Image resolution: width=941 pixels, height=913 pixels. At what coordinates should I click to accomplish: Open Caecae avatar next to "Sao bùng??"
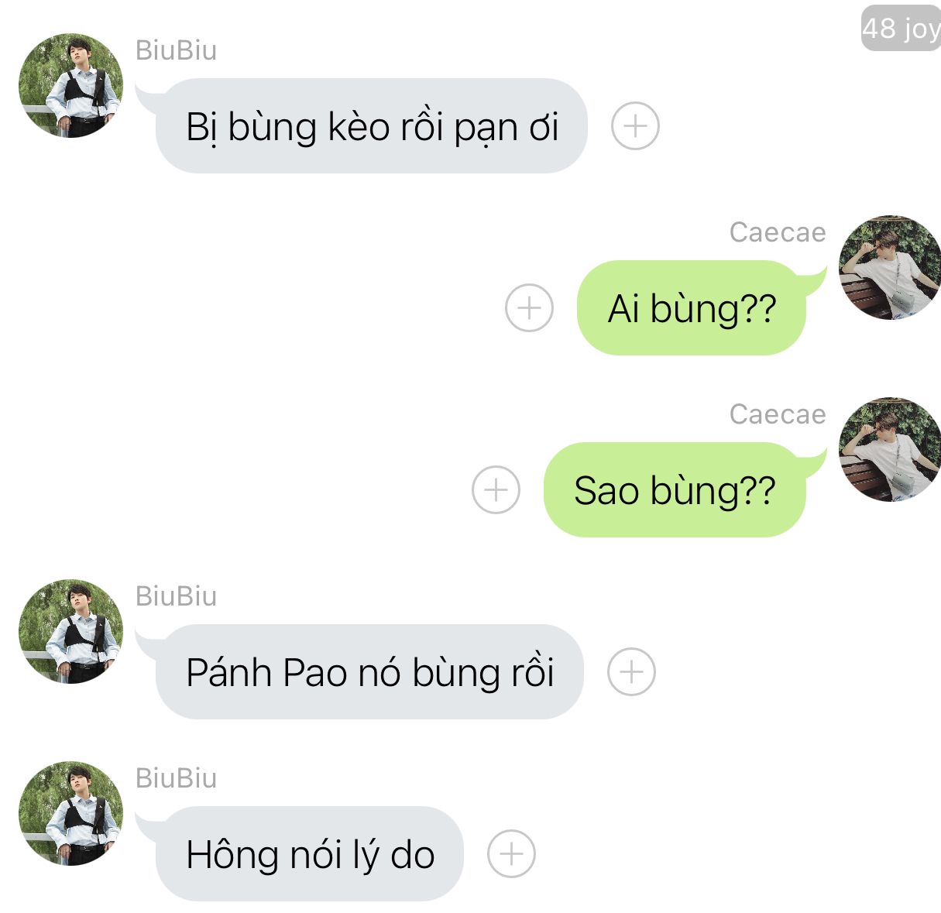(890, 449)
